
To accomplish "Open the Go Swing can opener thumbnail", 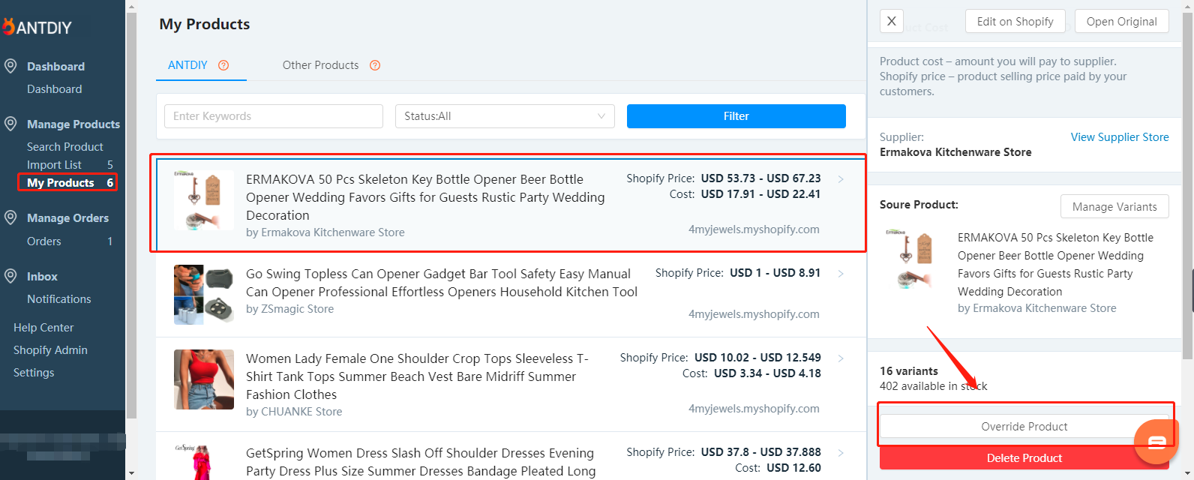I will [204, 294].
